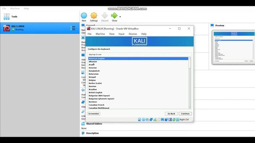Screen dimensions: 255x143
Task: Click the Description section heading
Action: [92, 133]
